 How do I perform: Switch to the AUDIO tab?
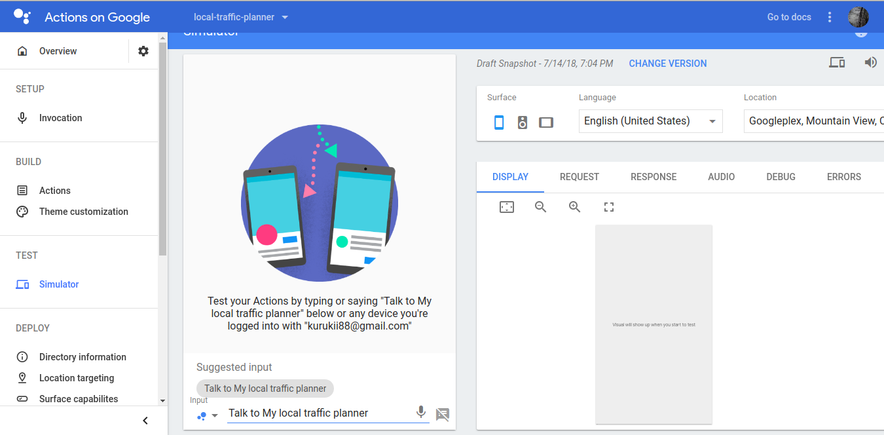click(x=722, y=177)
